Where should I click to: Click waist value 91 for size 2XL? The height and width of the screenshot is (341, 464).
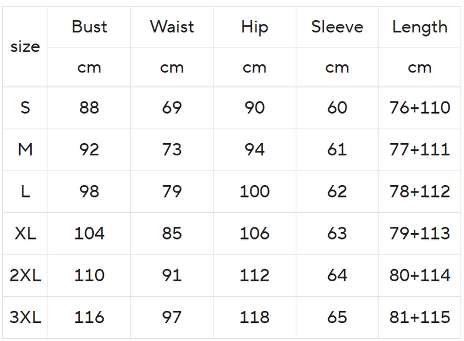172,275
